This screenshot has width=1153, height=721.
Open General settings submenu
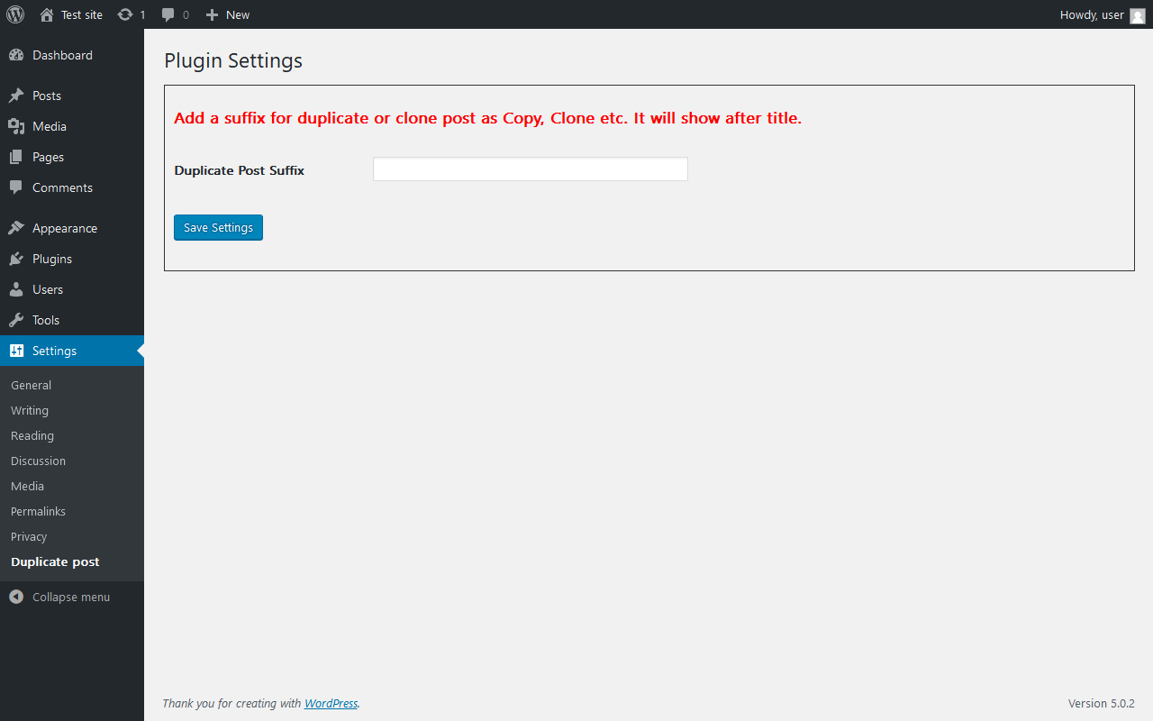(x=31, y=385)
